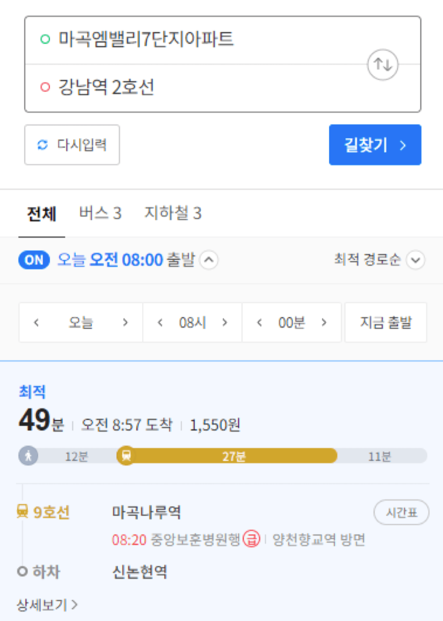Switch to the 지하철 3 tab

tap(173, 213)
